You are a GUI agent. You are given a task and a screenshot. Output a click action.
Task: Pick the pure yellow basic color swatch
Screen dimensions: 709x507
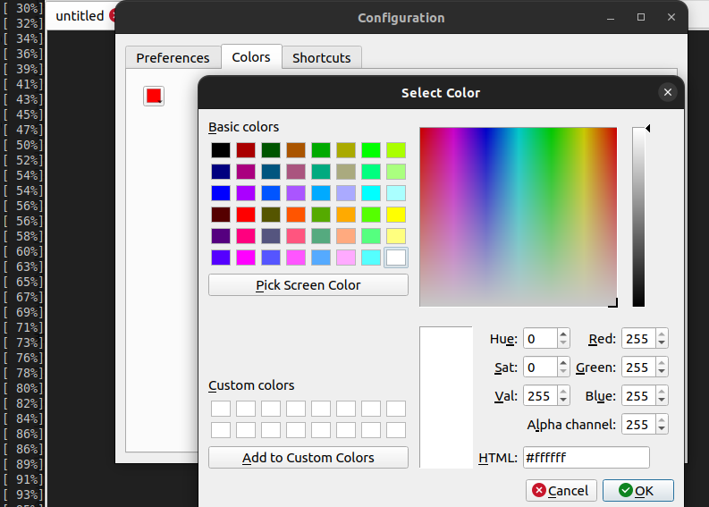396,215
